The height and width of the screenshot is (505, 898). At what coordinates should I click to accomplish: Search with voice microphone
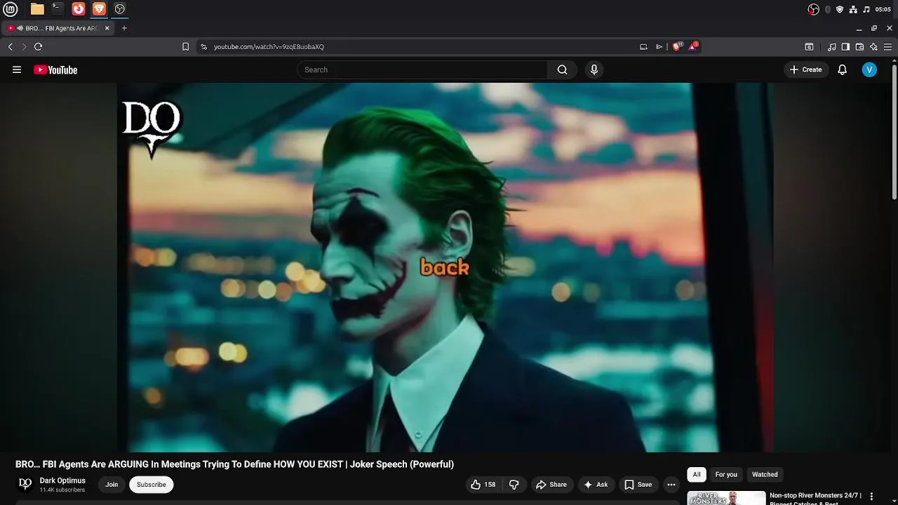pyautogui.click(x=594, y=69)
